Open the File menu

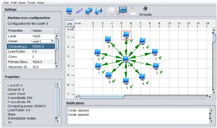click(6, 3)
